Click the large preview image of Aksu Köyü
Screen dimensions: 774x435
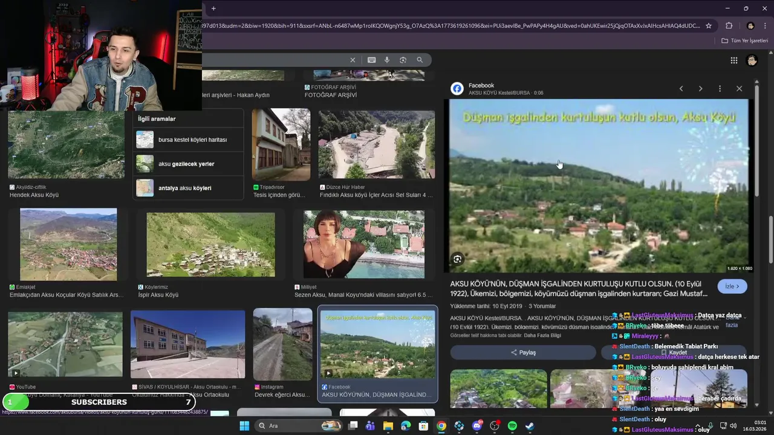[599, 185]
